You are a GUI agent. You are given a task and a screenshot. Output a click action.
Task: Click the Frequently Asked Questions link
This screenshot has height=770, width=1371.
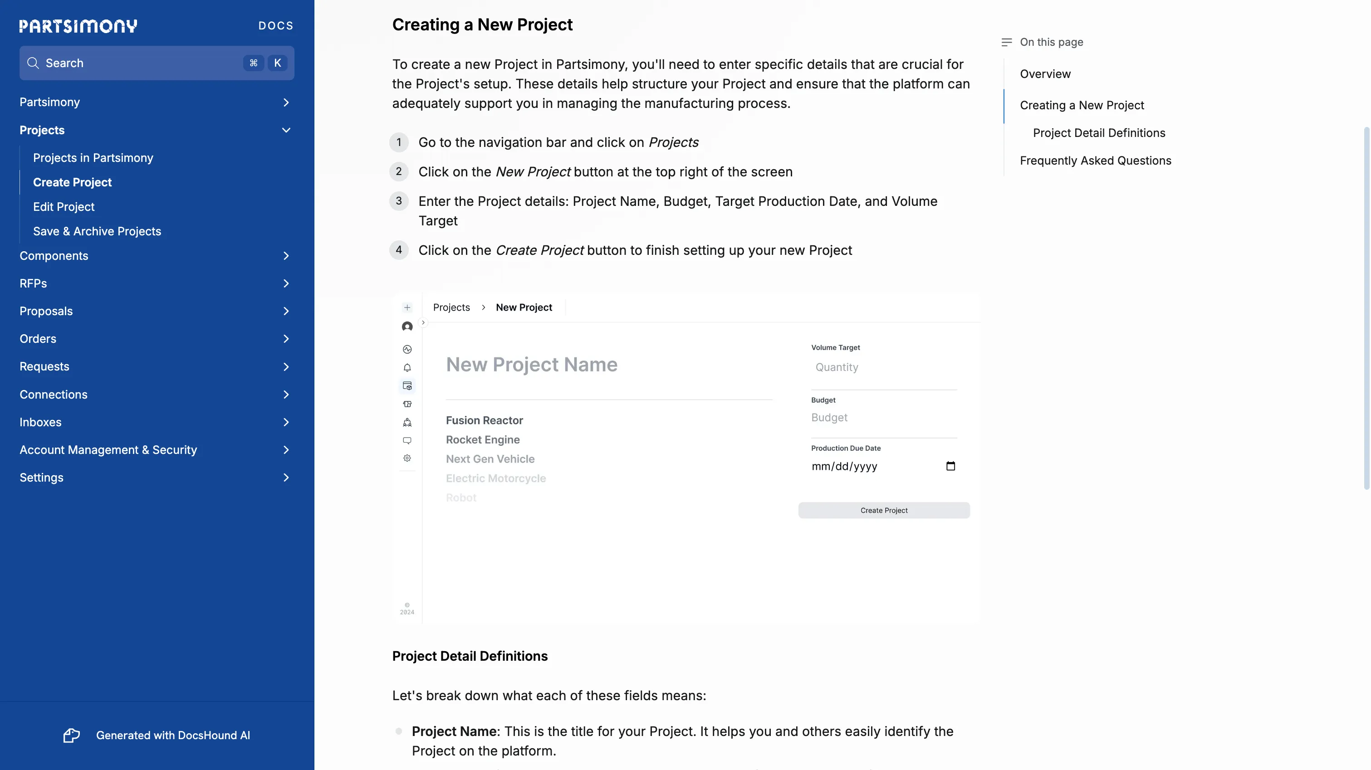[x=1095, y=160]
